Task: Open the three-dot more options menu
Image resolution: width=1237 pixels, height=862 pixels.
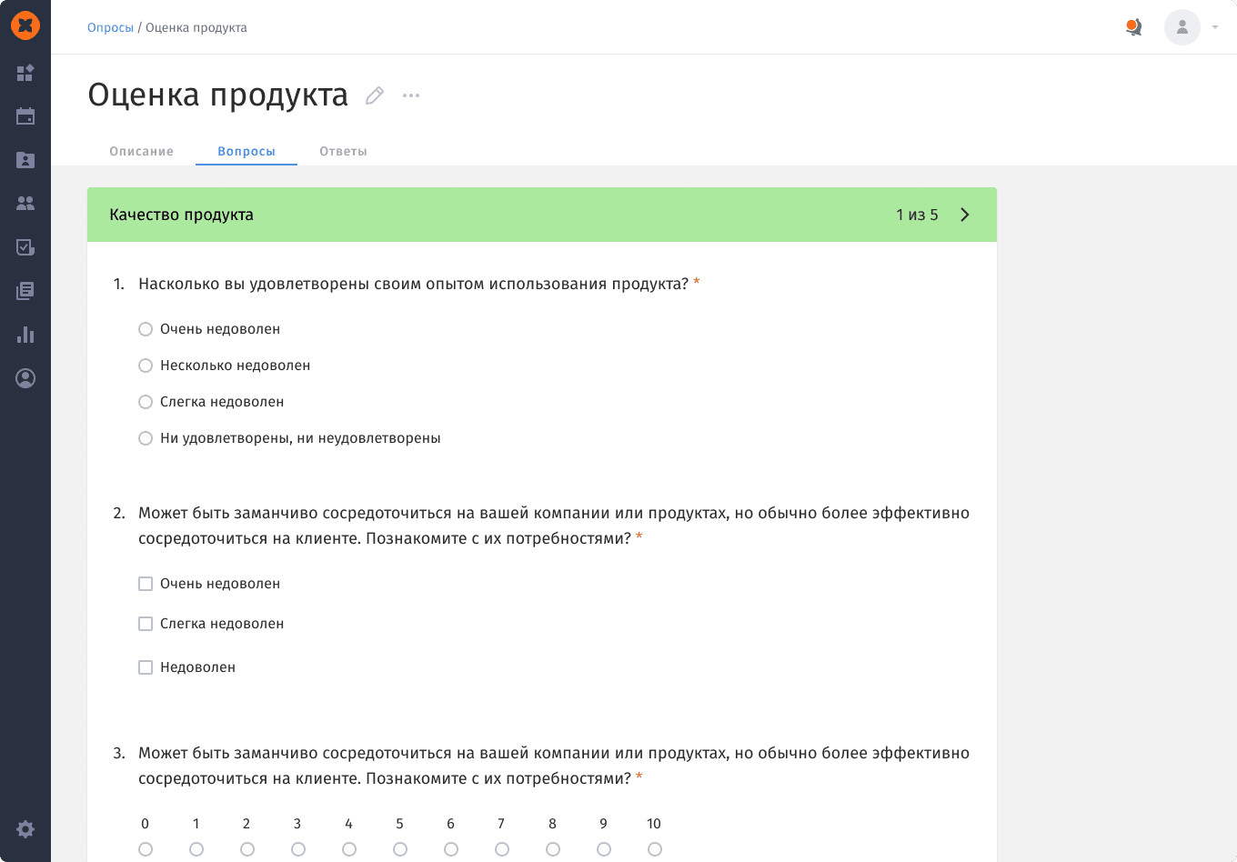Action: point(411,95)
